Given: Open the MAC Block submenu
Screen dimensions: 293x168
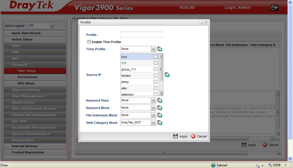Looking at the screenshot, I should pos(35,84).
